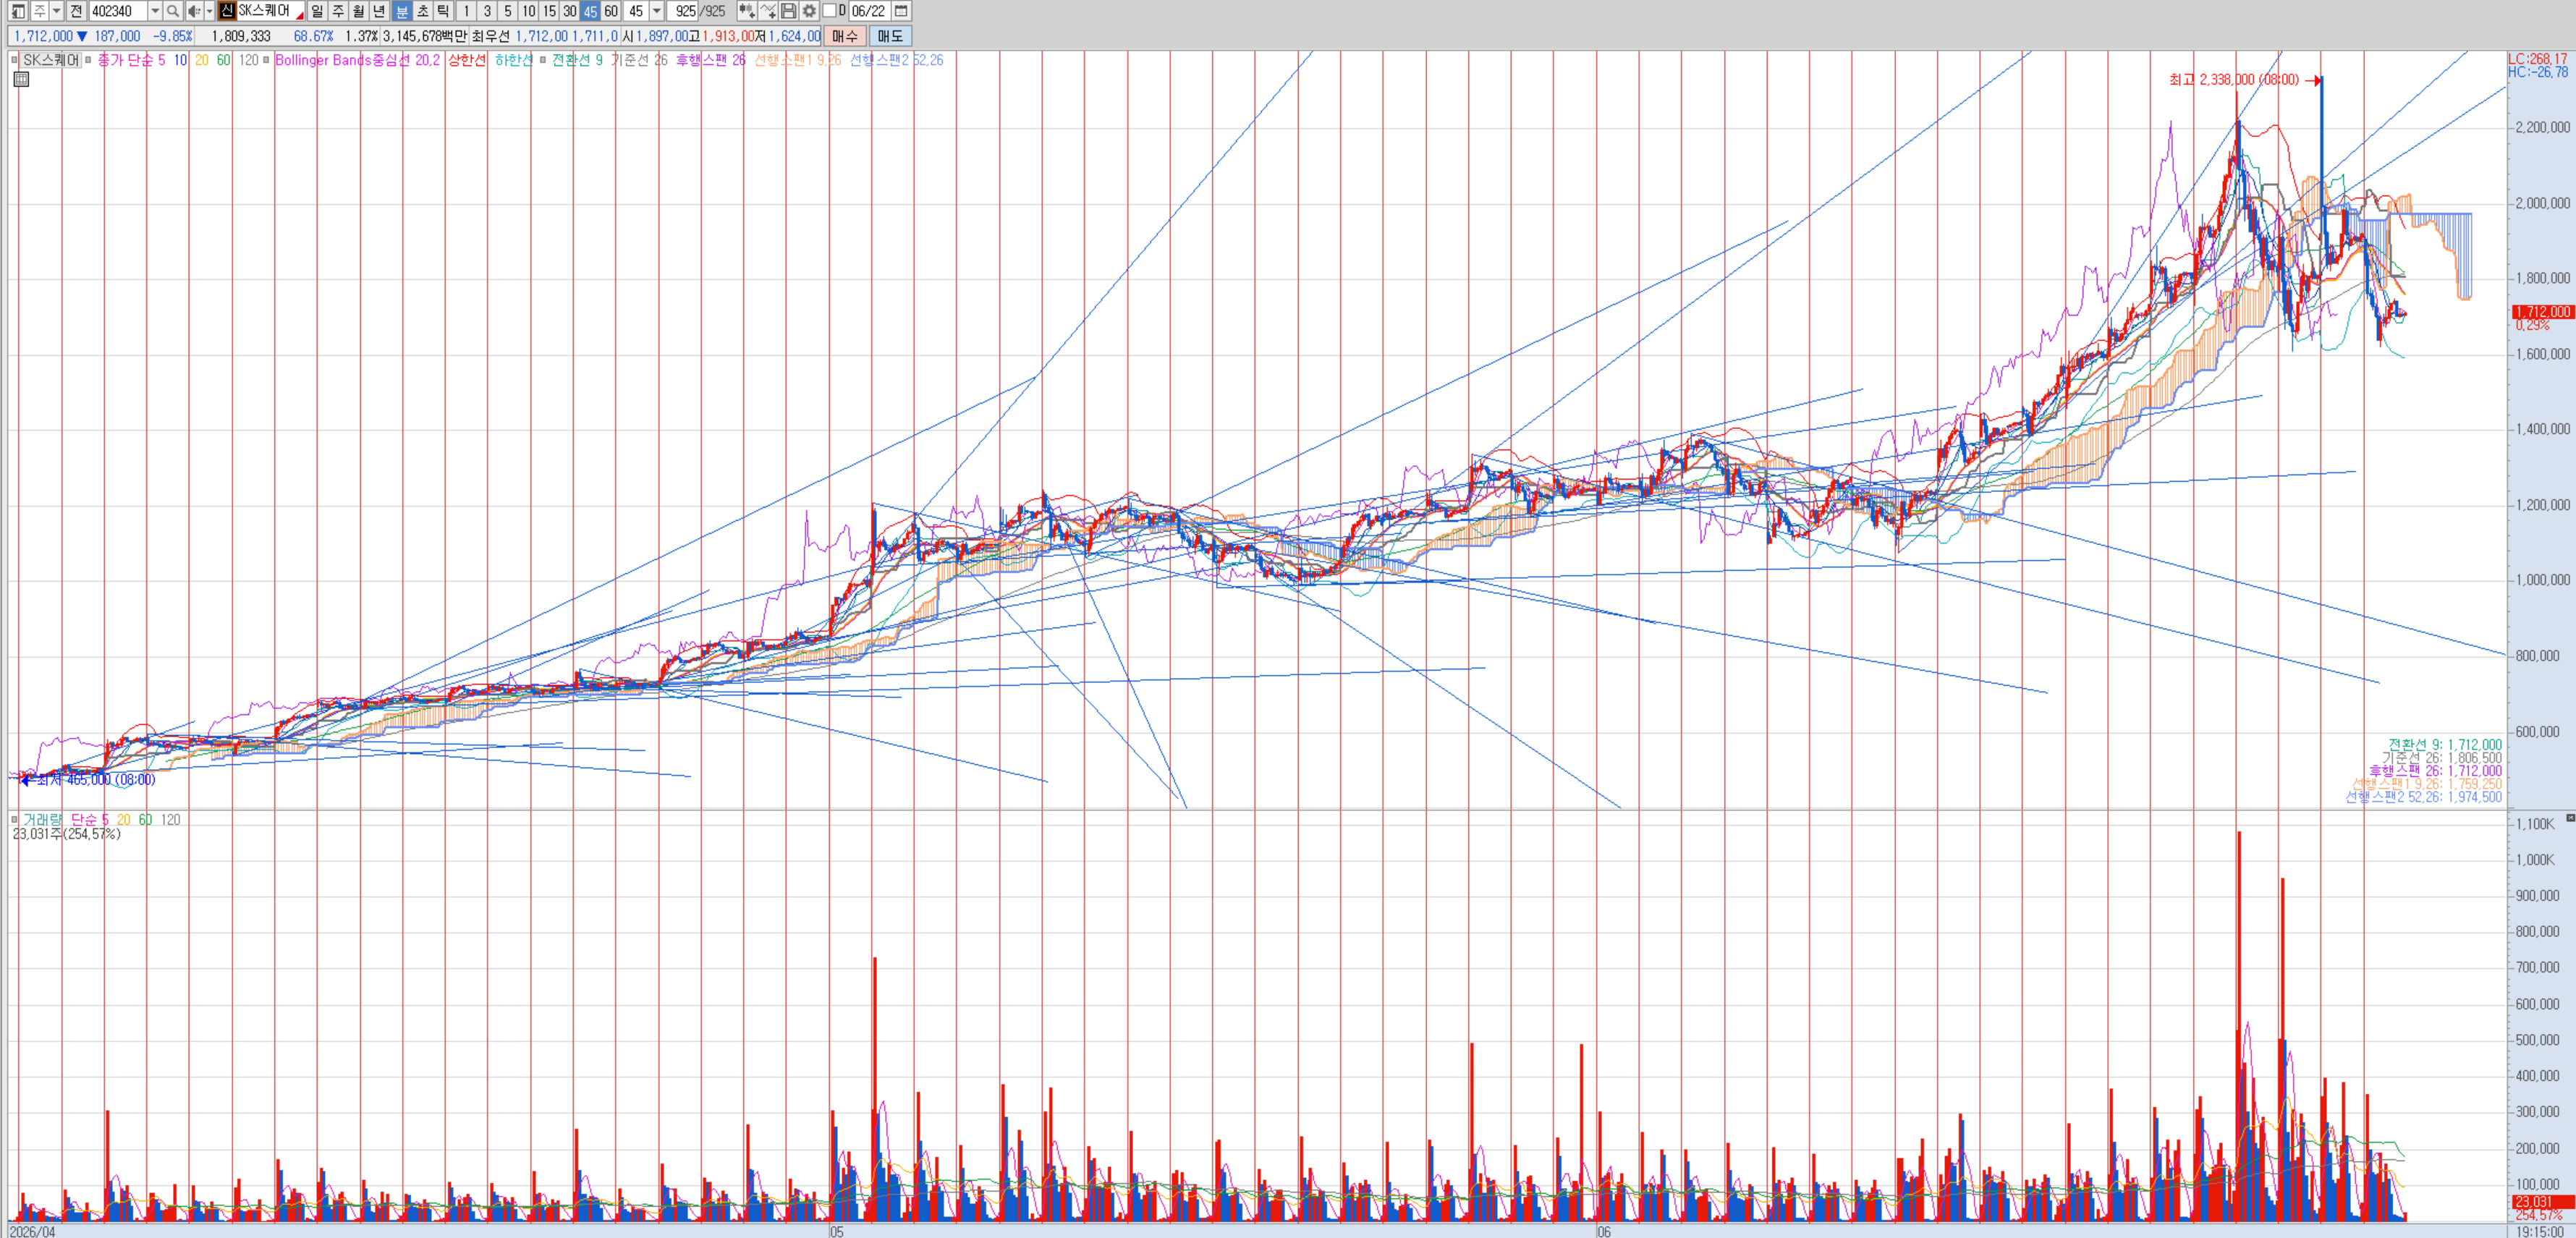Click the data grid icon under SK스퀘어 legend
The image size is (2576, 1238).
21,79
